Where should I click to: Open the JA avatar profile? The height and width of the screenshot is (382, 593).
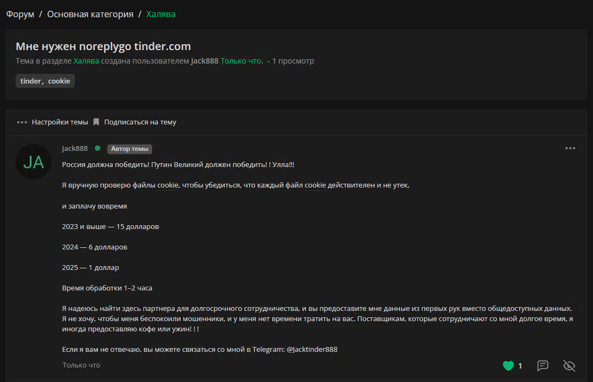[33, 162]
